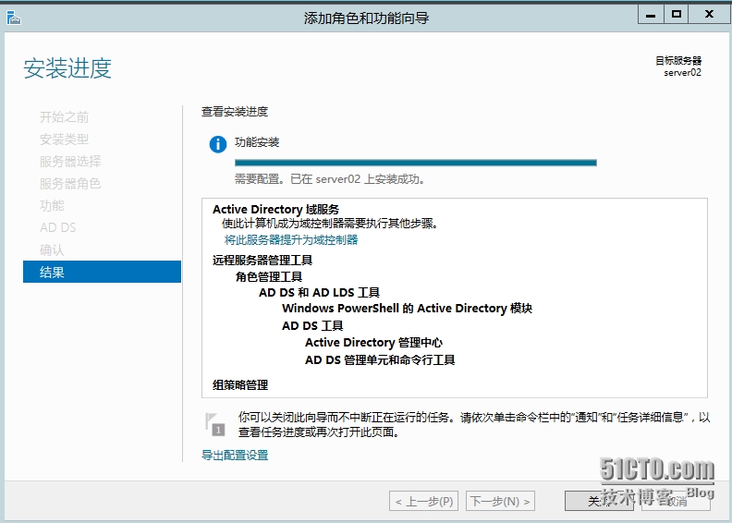Viewport: 732px width, 523px height.
Task: Click the 组策略管理 entry
Action: 240,385
